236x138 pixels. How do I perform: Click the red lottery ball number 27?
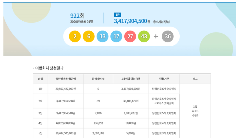click(130, 36)
